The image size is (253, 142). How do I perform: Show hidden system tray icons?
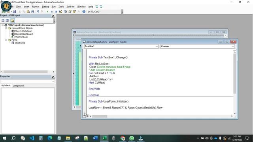(x=198, y=138)
